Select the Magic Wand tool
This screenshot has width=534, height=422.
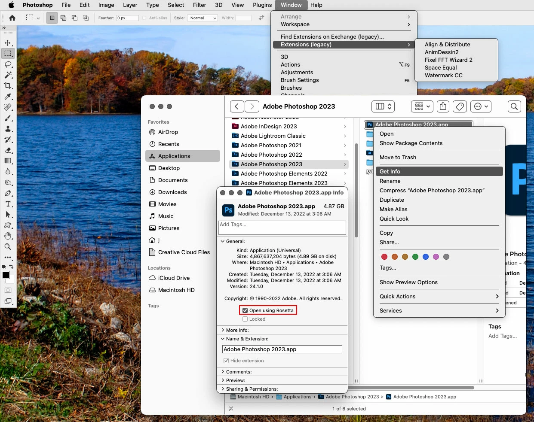(8, 75)
